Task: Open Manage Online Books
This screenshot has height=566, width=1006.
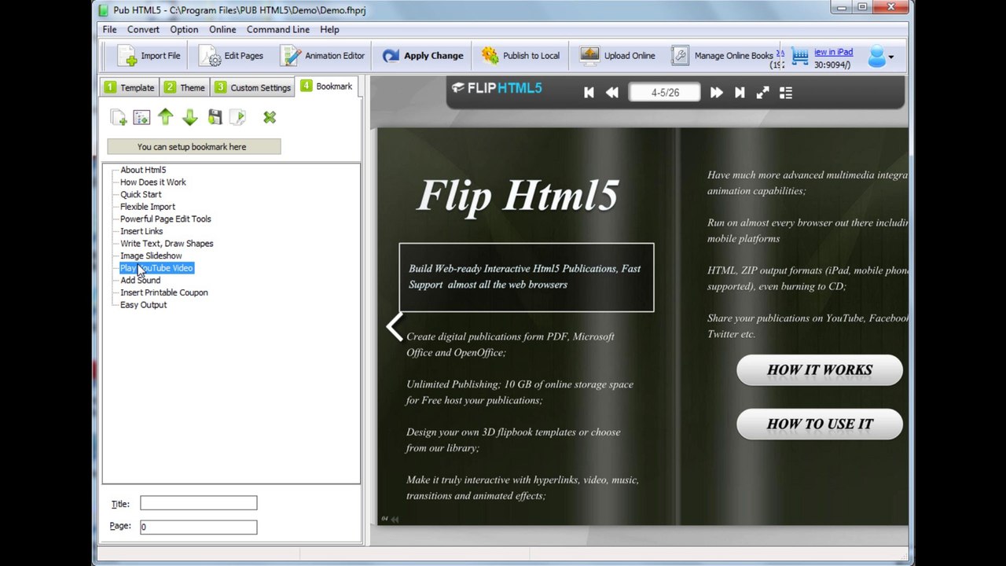Action: pyautogui.click(x=722, y=56)
